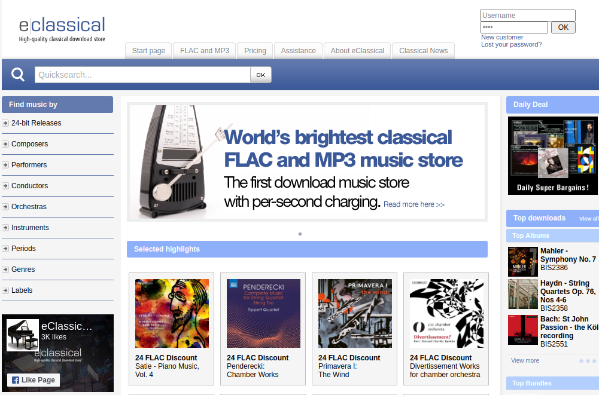Click arrow icon beside Labels

point(5,290)
